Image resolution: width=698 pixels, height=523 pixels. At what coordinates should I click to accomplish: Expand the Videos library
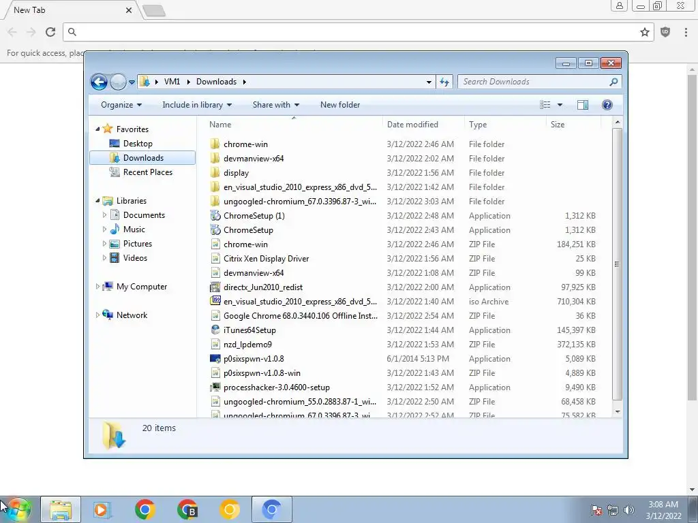(104, 258)
